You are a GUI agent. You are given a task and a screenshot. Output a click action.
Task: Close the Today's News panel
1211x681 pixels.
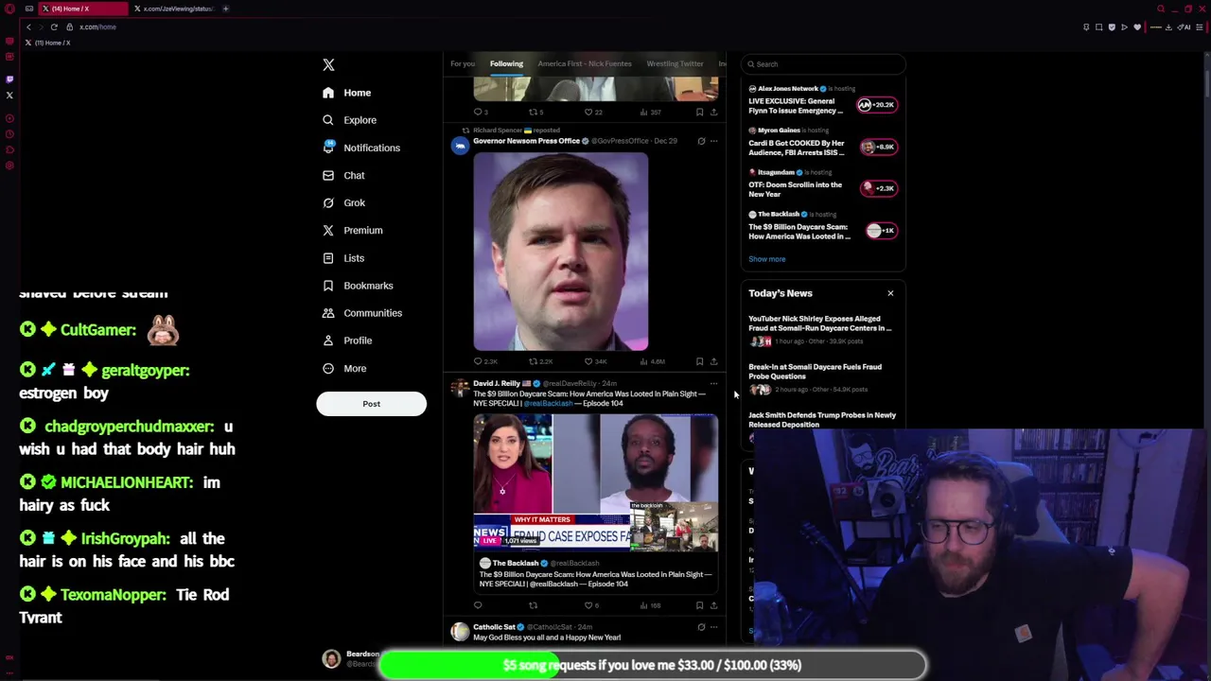tap(890, 293)
